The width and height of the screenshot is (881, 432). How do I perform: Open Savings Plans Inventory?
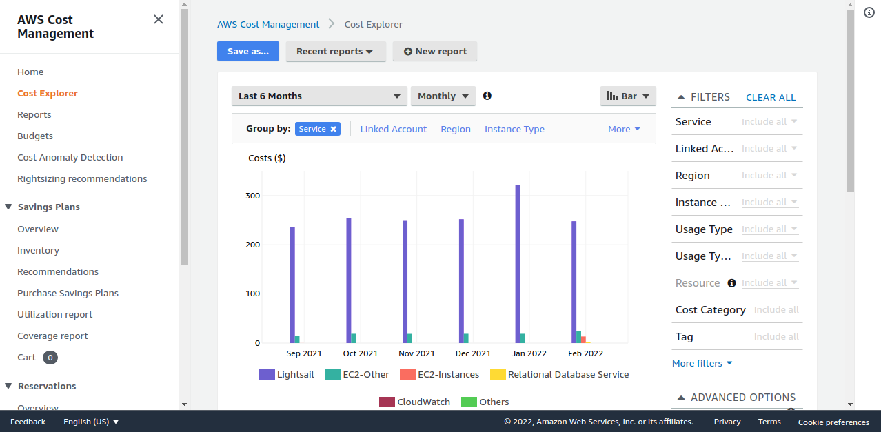(x=38, y=250)
